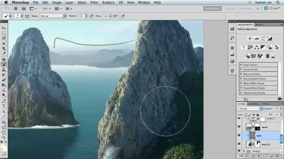
Task: Expand Levels Presets
Action: point(241,65)
